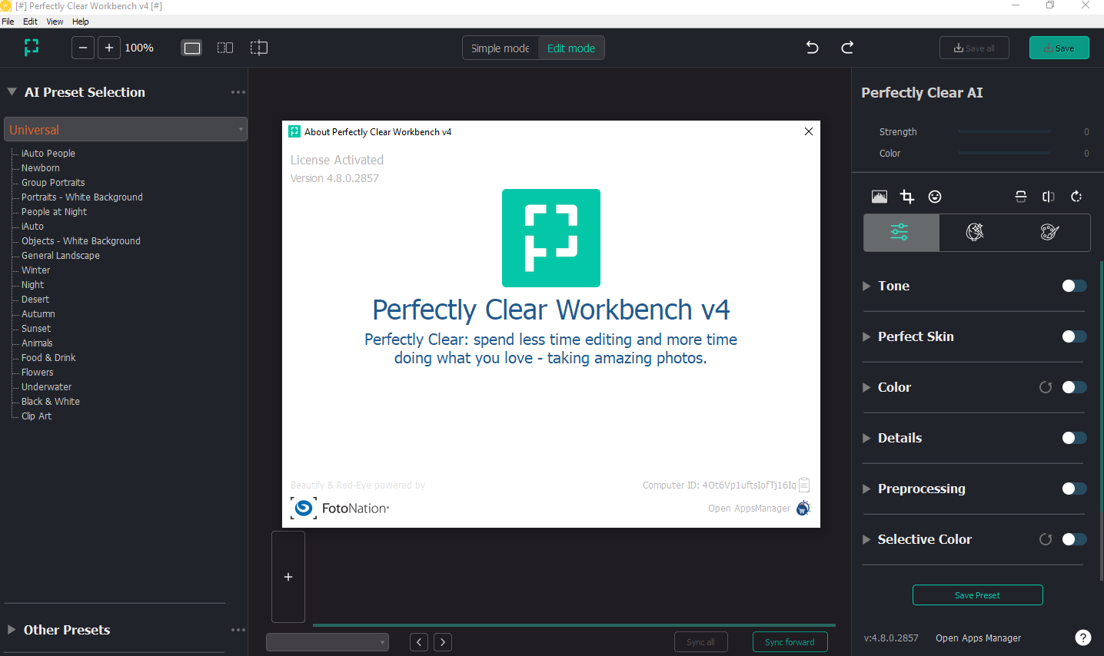The width and height of the screenshot is (1104, 656).
Task: Open the Universal preset group dropdown
Action: pos(125,129)
